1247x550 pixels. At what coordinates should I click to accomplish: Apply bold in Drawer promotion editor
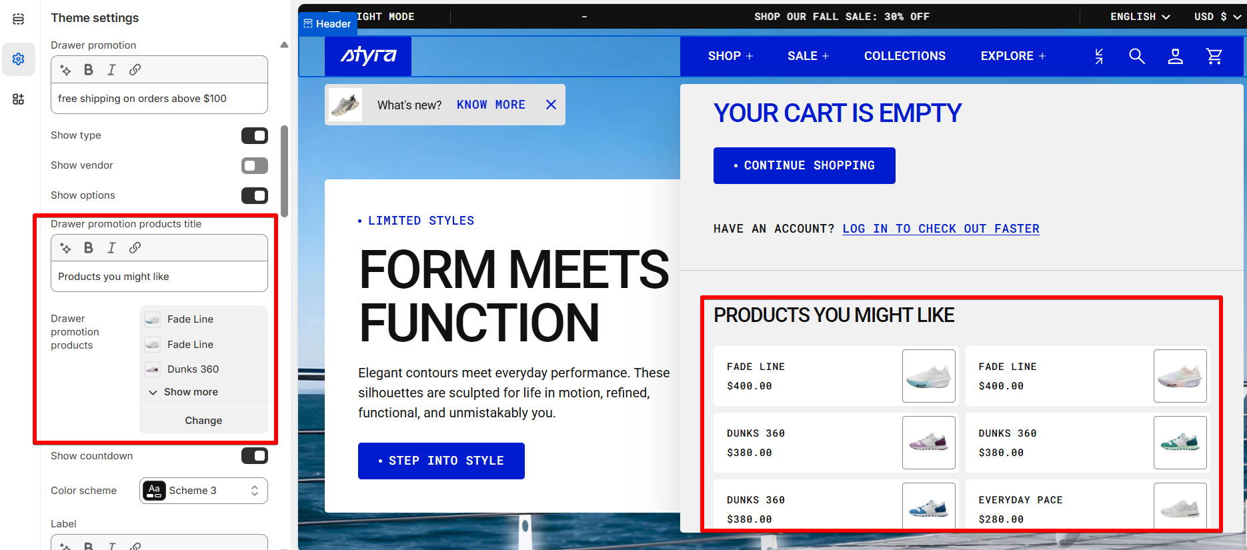click(88, 70)
